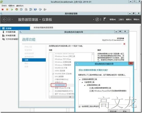The image size is (142, 113).
Task: Click the Server Manager refresh icon
Action: [x=97, y=19]
